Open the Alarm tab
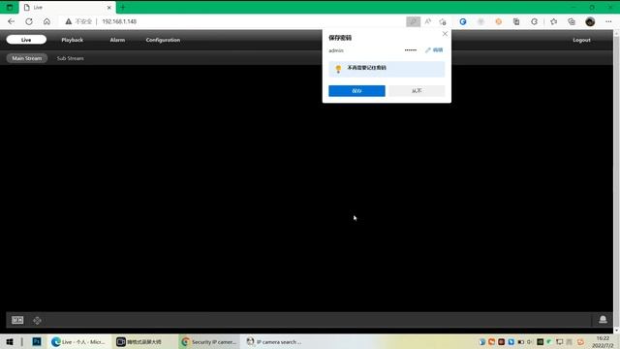 (x=117, y=40)
